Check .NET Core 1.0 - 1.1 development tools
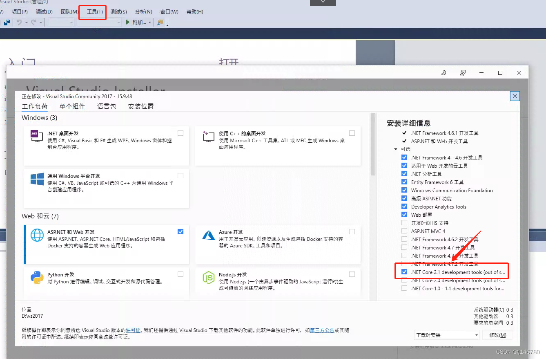Viewport: 546px width, 359px height. [x=404, y=288]
